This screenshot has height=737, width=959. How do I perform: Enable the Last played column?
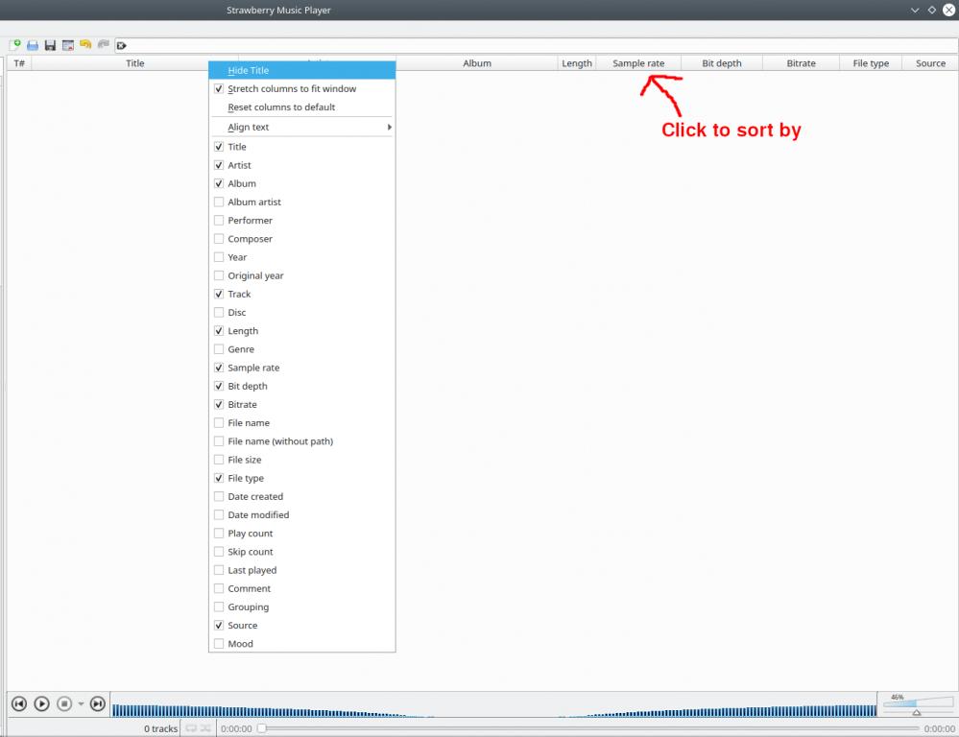tap(219, 570)
